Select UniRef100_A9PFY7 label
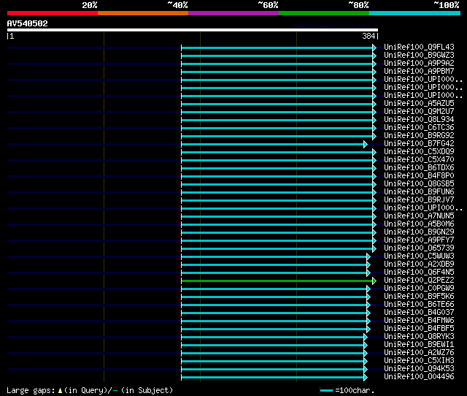 [x=419, y=240]
